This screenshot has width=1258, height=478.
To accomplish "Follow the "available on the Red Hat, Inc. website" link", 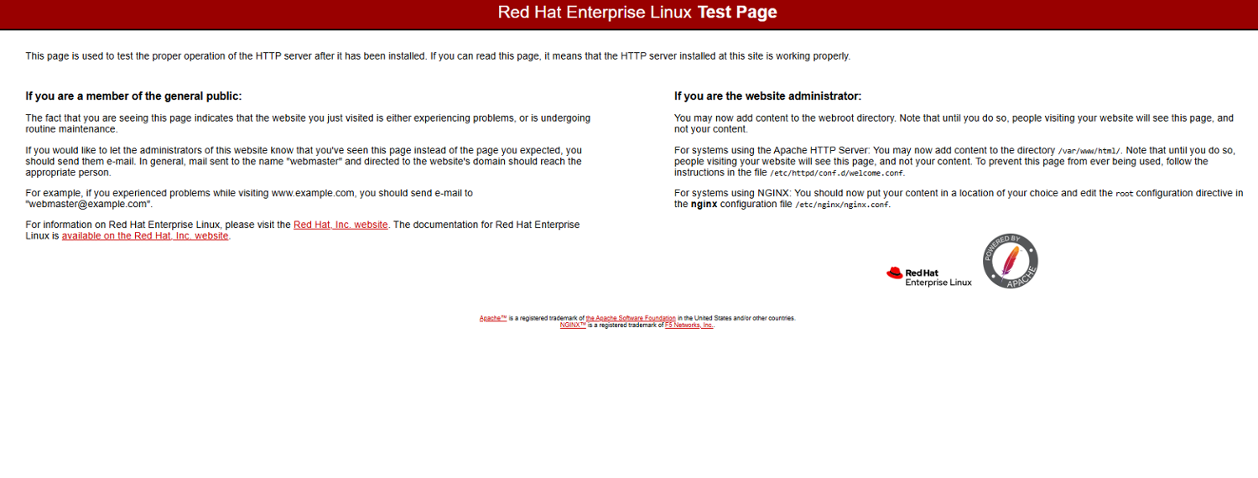I will click(145, 236).
